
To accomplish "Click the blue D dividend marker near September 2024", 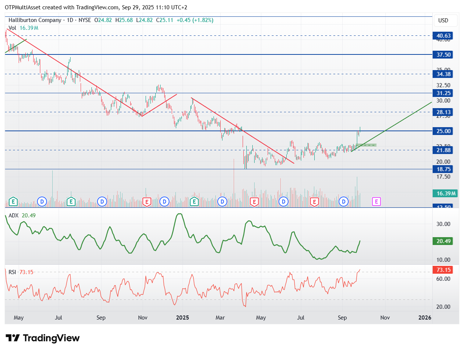I will point(102,202).
